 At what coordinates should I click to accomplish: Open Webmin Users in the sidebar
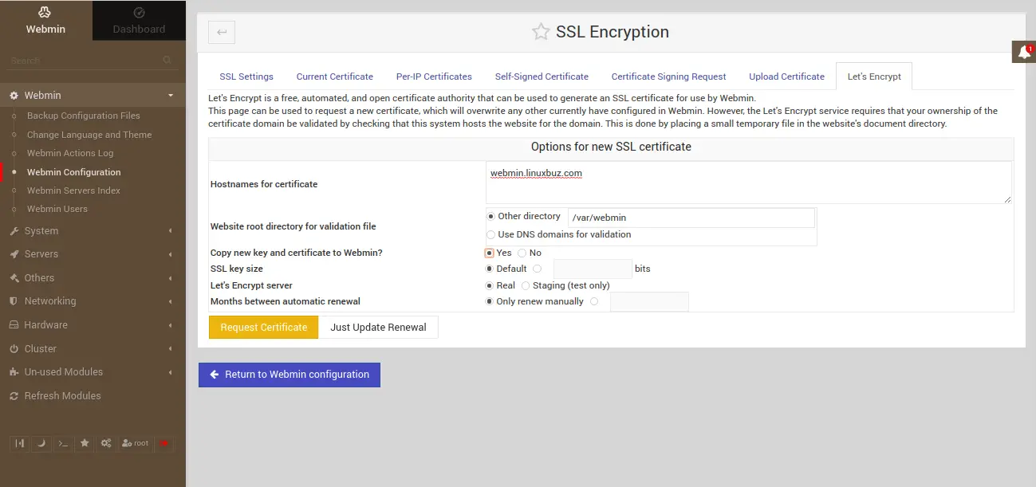coord(57,209)
